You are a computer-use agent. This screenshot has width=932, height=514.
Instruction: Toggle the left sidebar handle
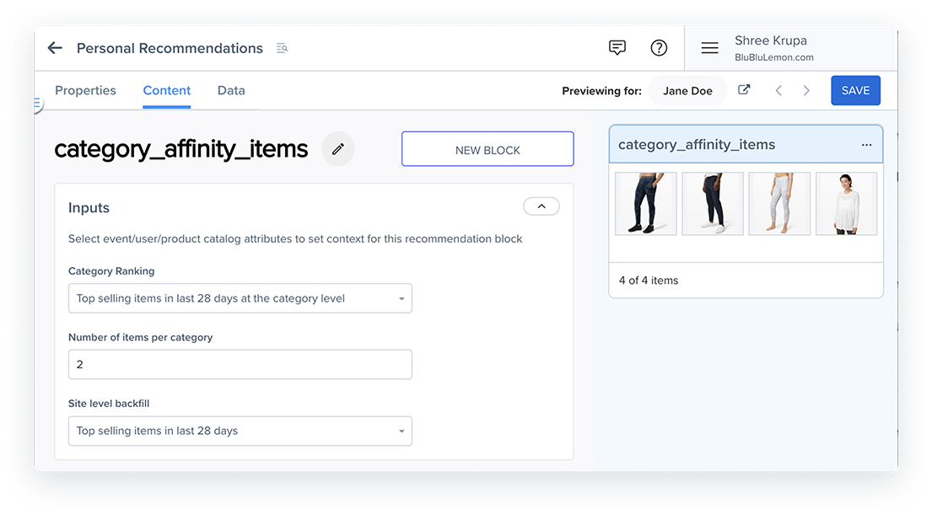(37, 104)
